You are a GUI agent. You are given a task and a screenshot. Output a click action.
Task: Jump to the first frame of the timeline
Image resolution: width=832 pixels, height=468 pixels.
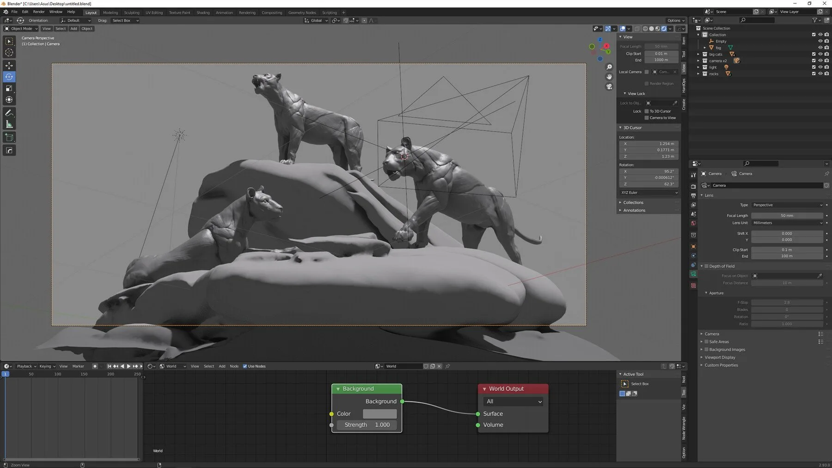click(109, 366)
